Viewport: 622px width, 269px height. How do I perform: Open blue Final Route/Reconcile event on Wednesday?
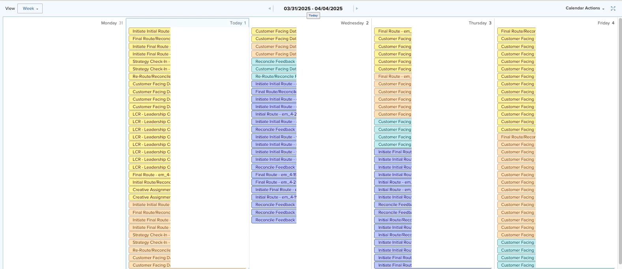point(274,92)
